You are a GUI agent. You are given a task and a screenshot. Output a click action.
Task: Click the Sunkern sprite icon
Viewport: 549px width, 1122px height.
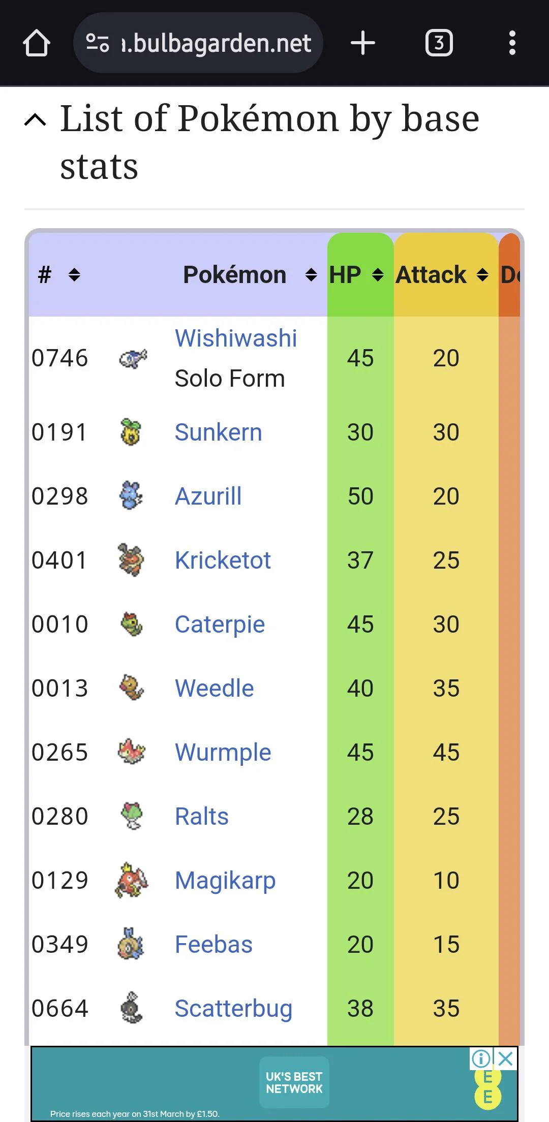pos(131,432)
